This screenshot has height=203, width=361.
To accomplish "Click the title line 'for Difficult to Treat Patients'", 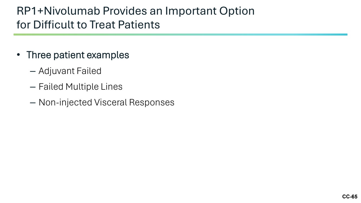I will coord(88,25).
